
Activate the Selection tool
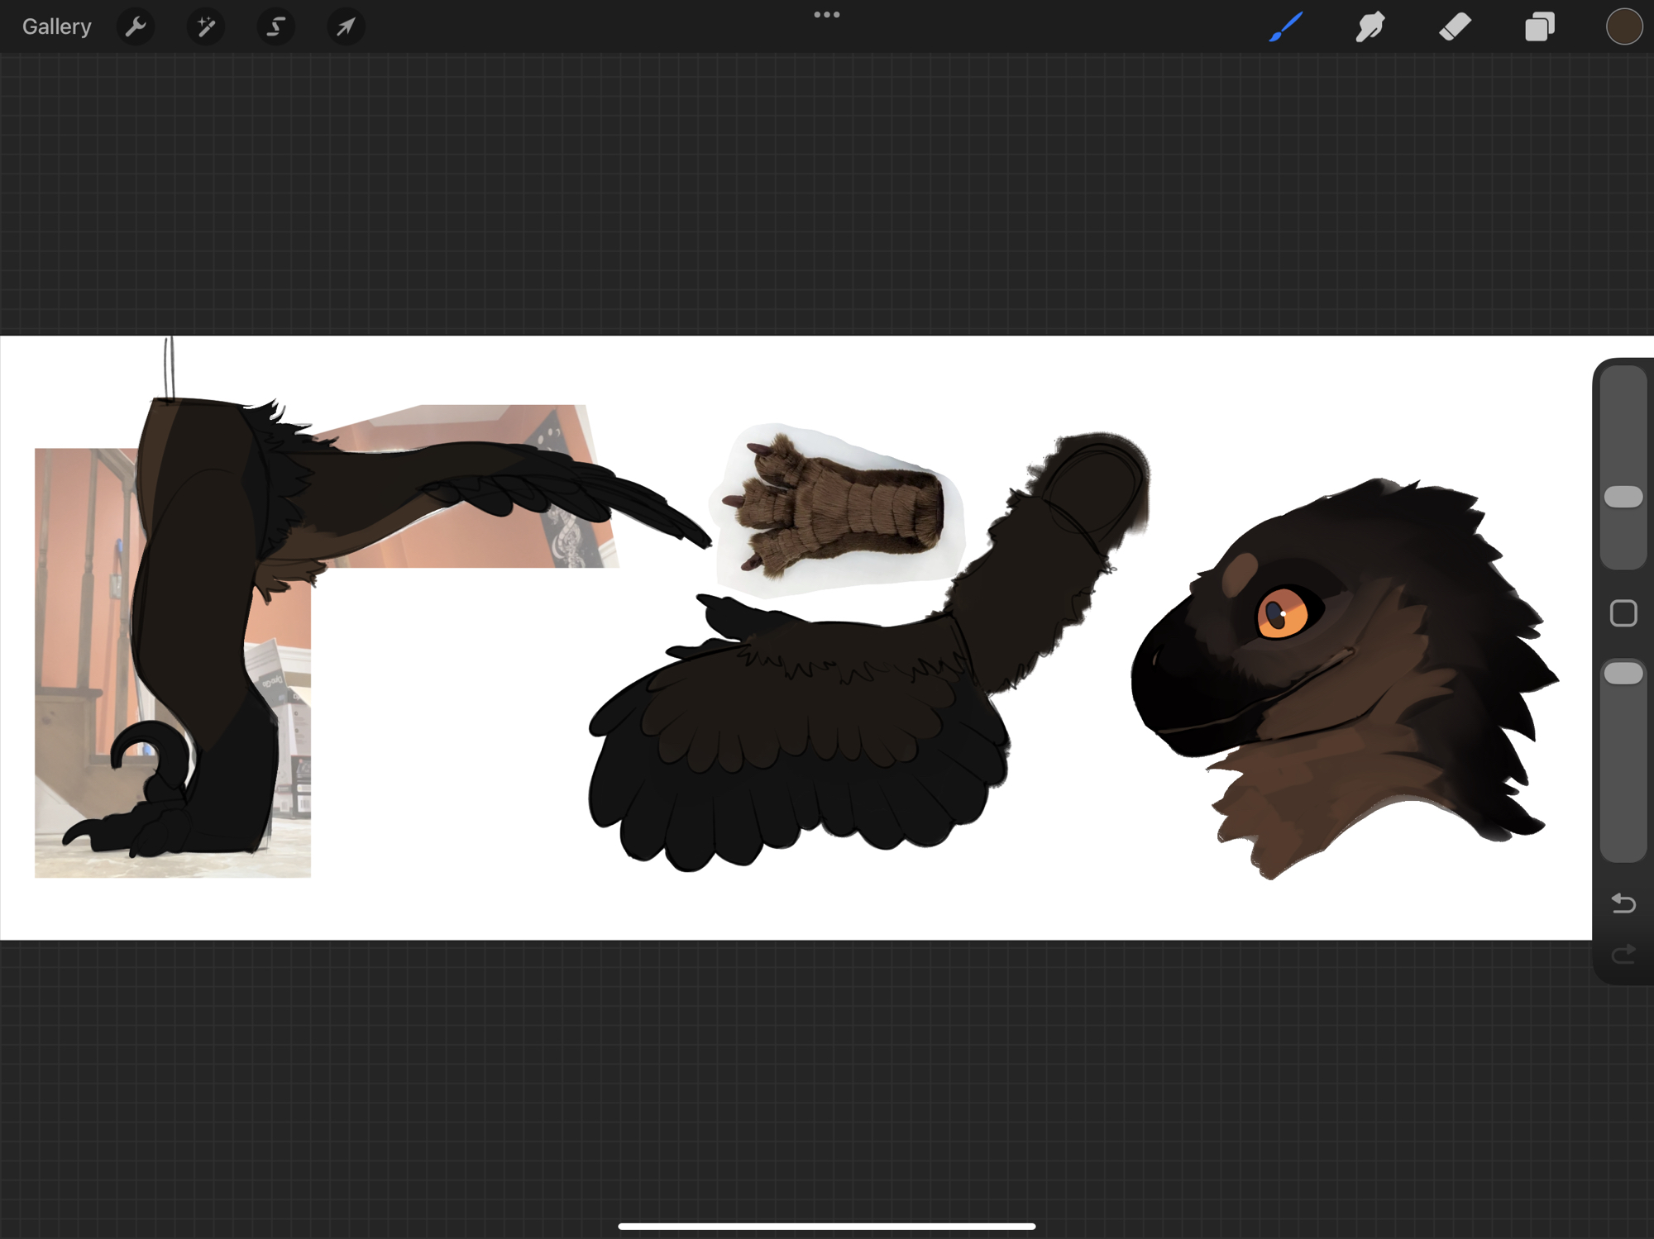pos(275,27)
